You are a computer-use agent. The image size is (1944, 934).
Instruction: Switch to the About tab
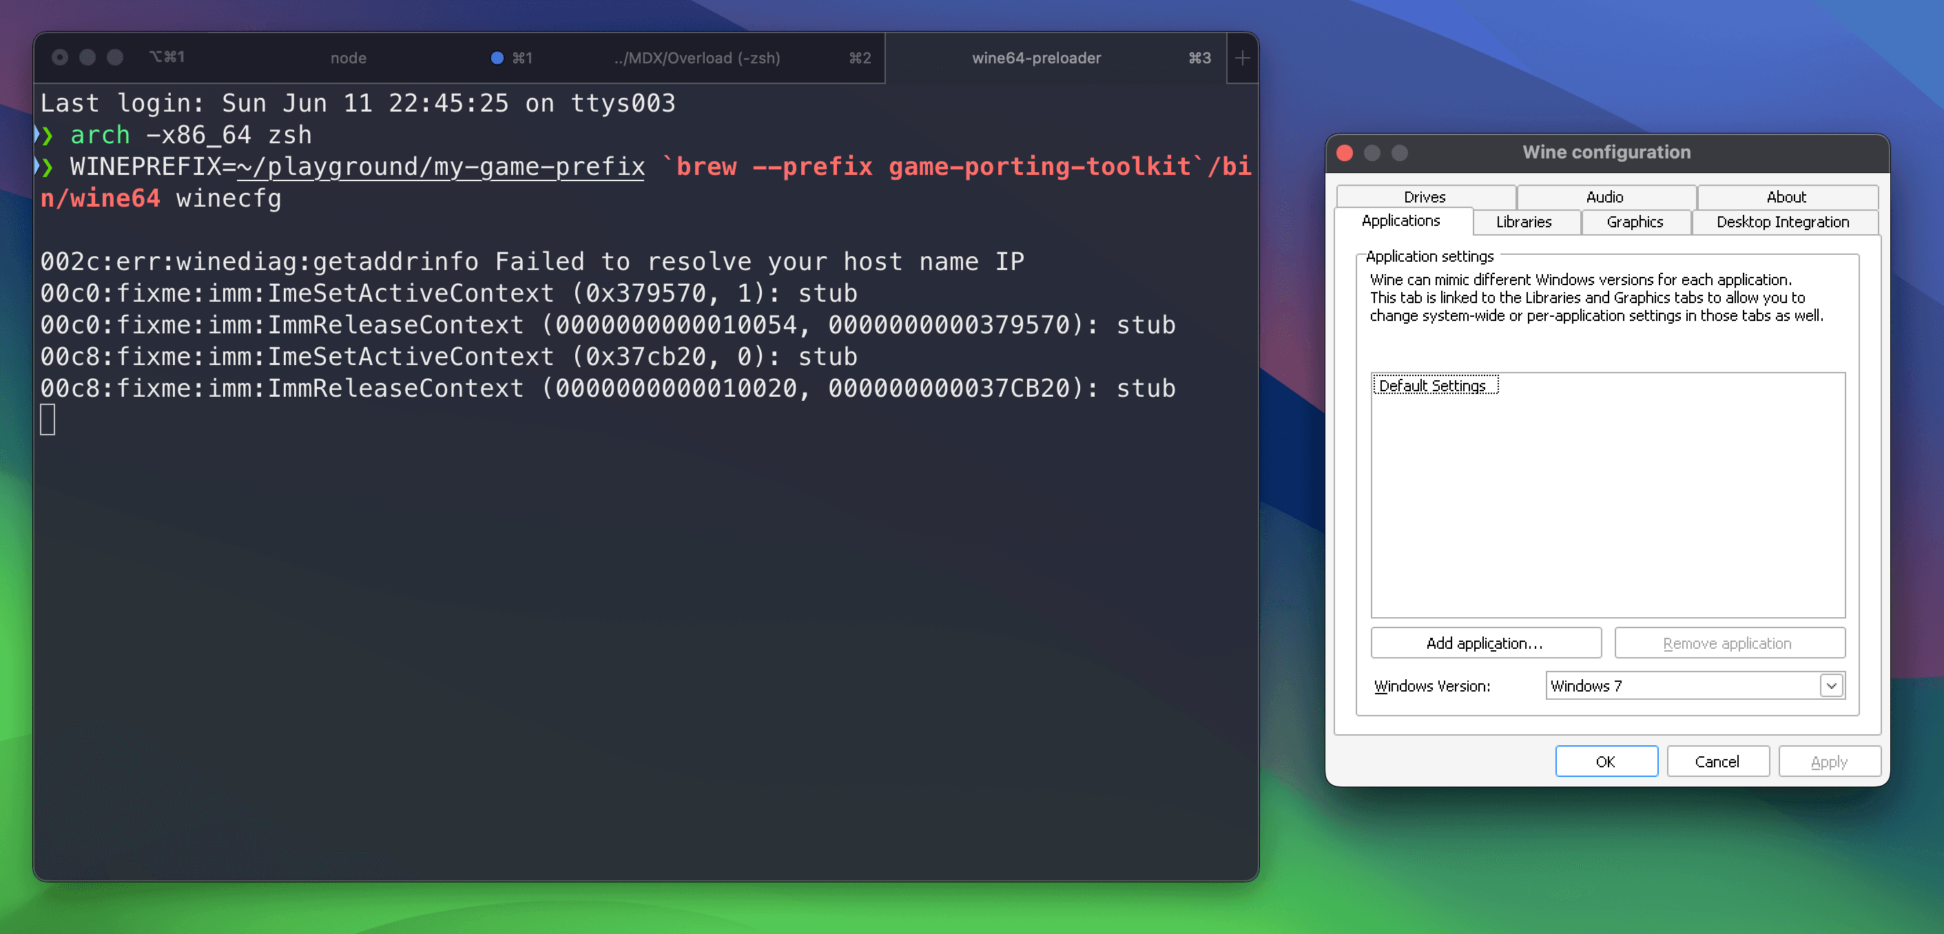point(1786,197)
